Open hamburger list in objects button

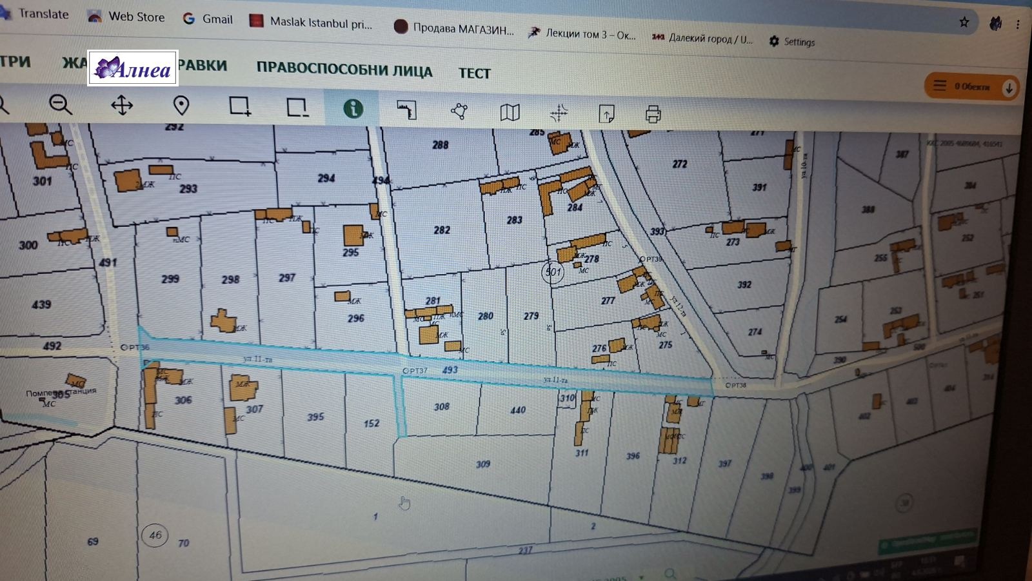coord(940,85)
